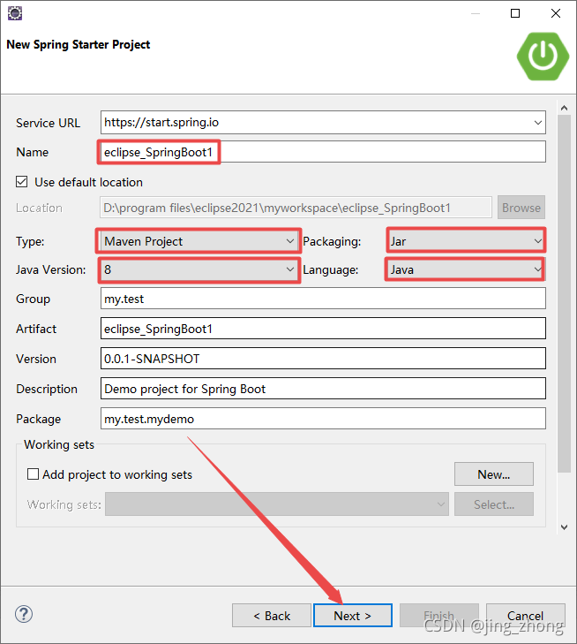Click the disabled Location path field
The image size is (577, 644).
click(296, 208)
